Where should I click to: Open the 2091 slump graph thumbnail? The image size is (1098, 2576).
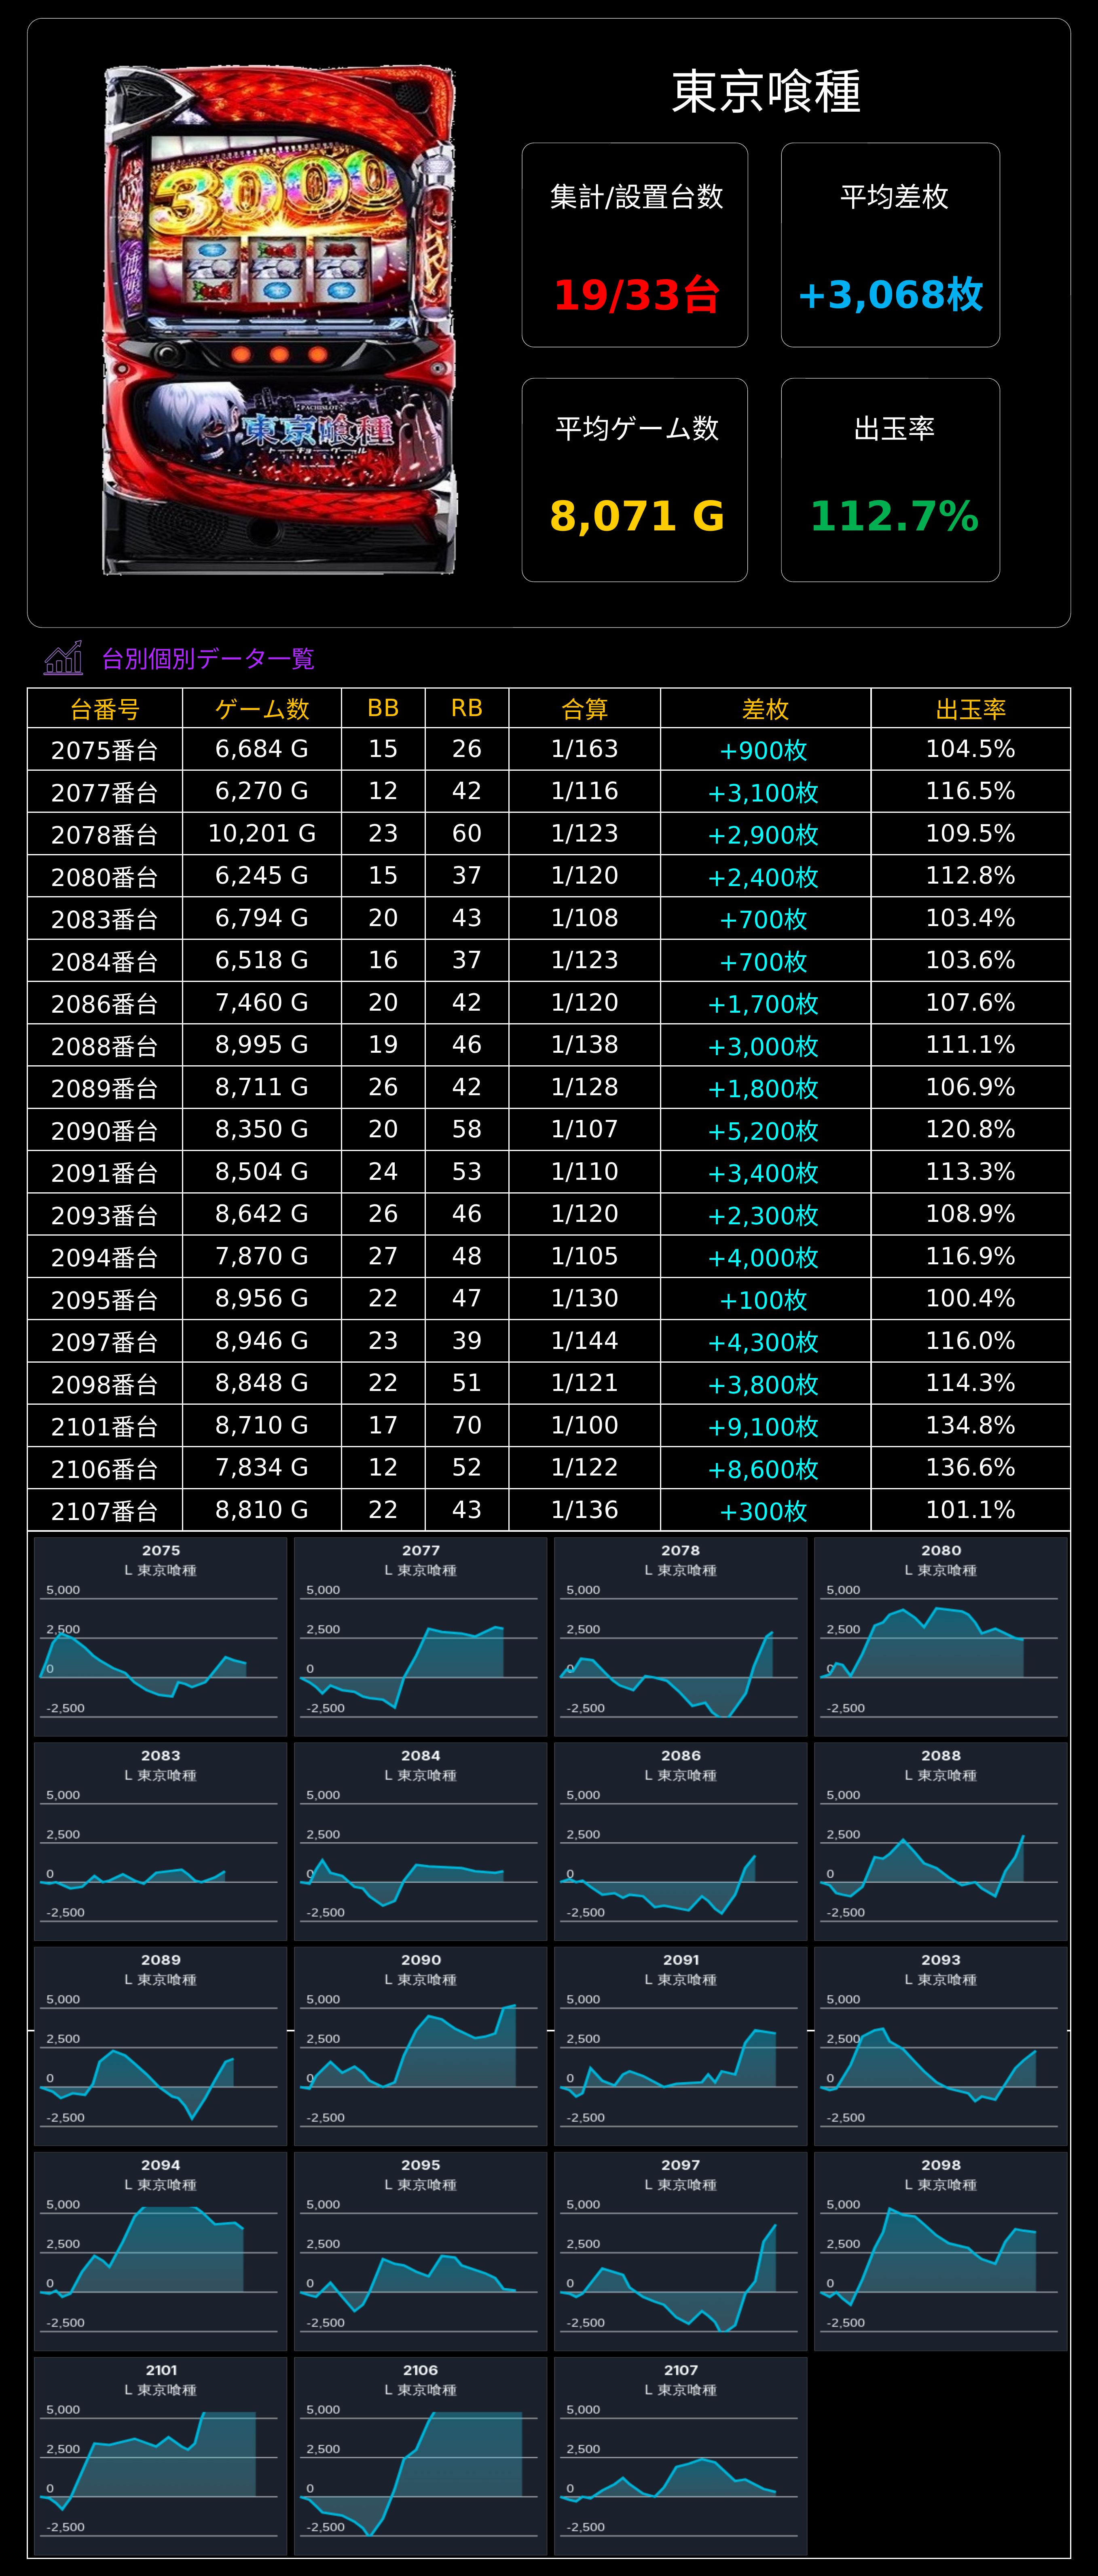coord(681,2046)
